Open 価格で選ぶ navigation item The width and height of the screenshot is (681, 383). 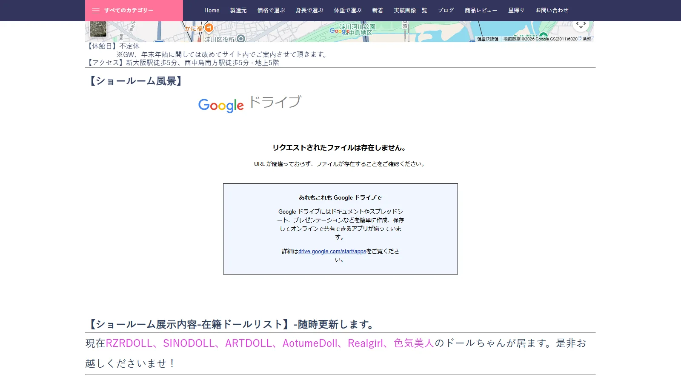271,11
